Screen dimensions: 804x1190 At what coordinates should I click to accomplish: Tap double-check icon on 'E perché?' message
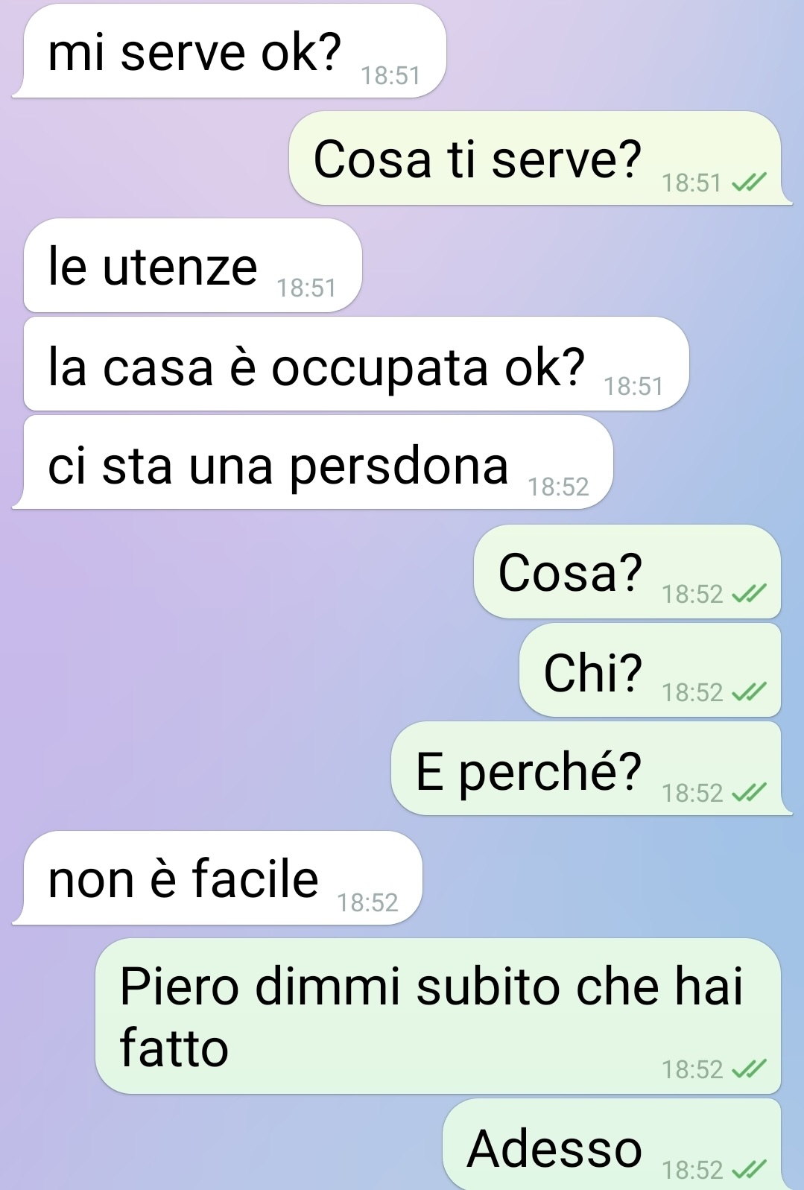[749, 792]
